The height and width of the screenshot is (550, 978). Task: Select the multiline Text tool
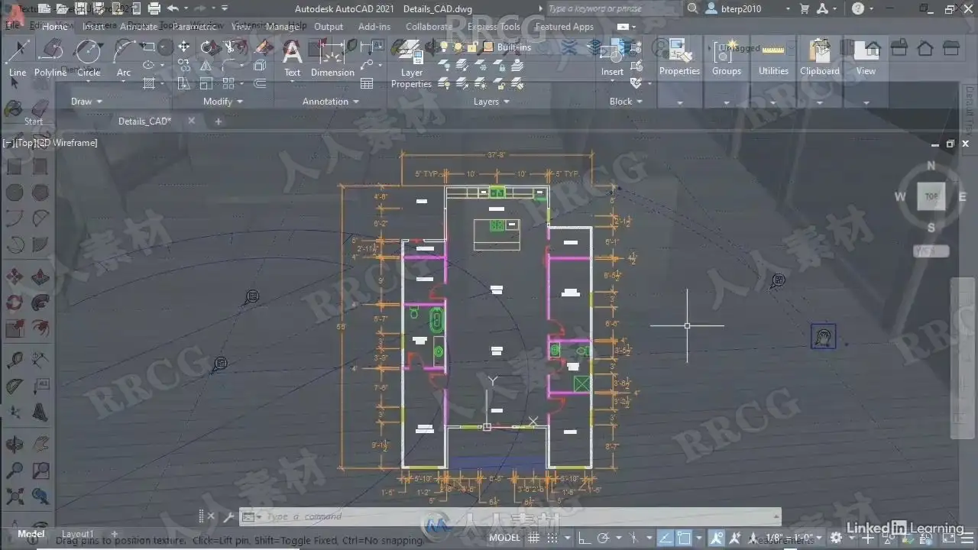coord(292,57)
